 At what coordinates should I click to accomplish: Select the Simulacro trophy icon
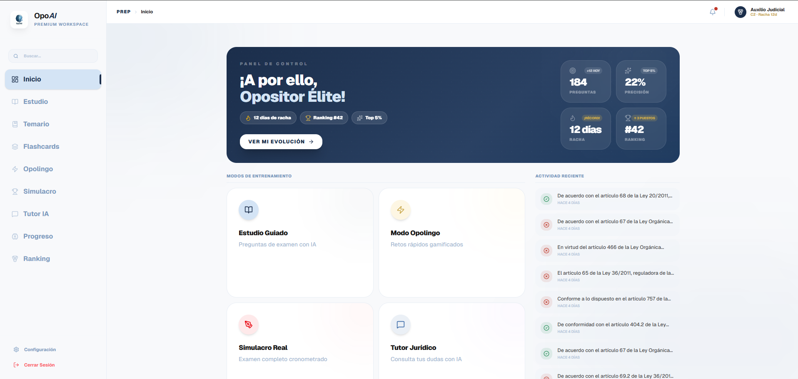15,191
